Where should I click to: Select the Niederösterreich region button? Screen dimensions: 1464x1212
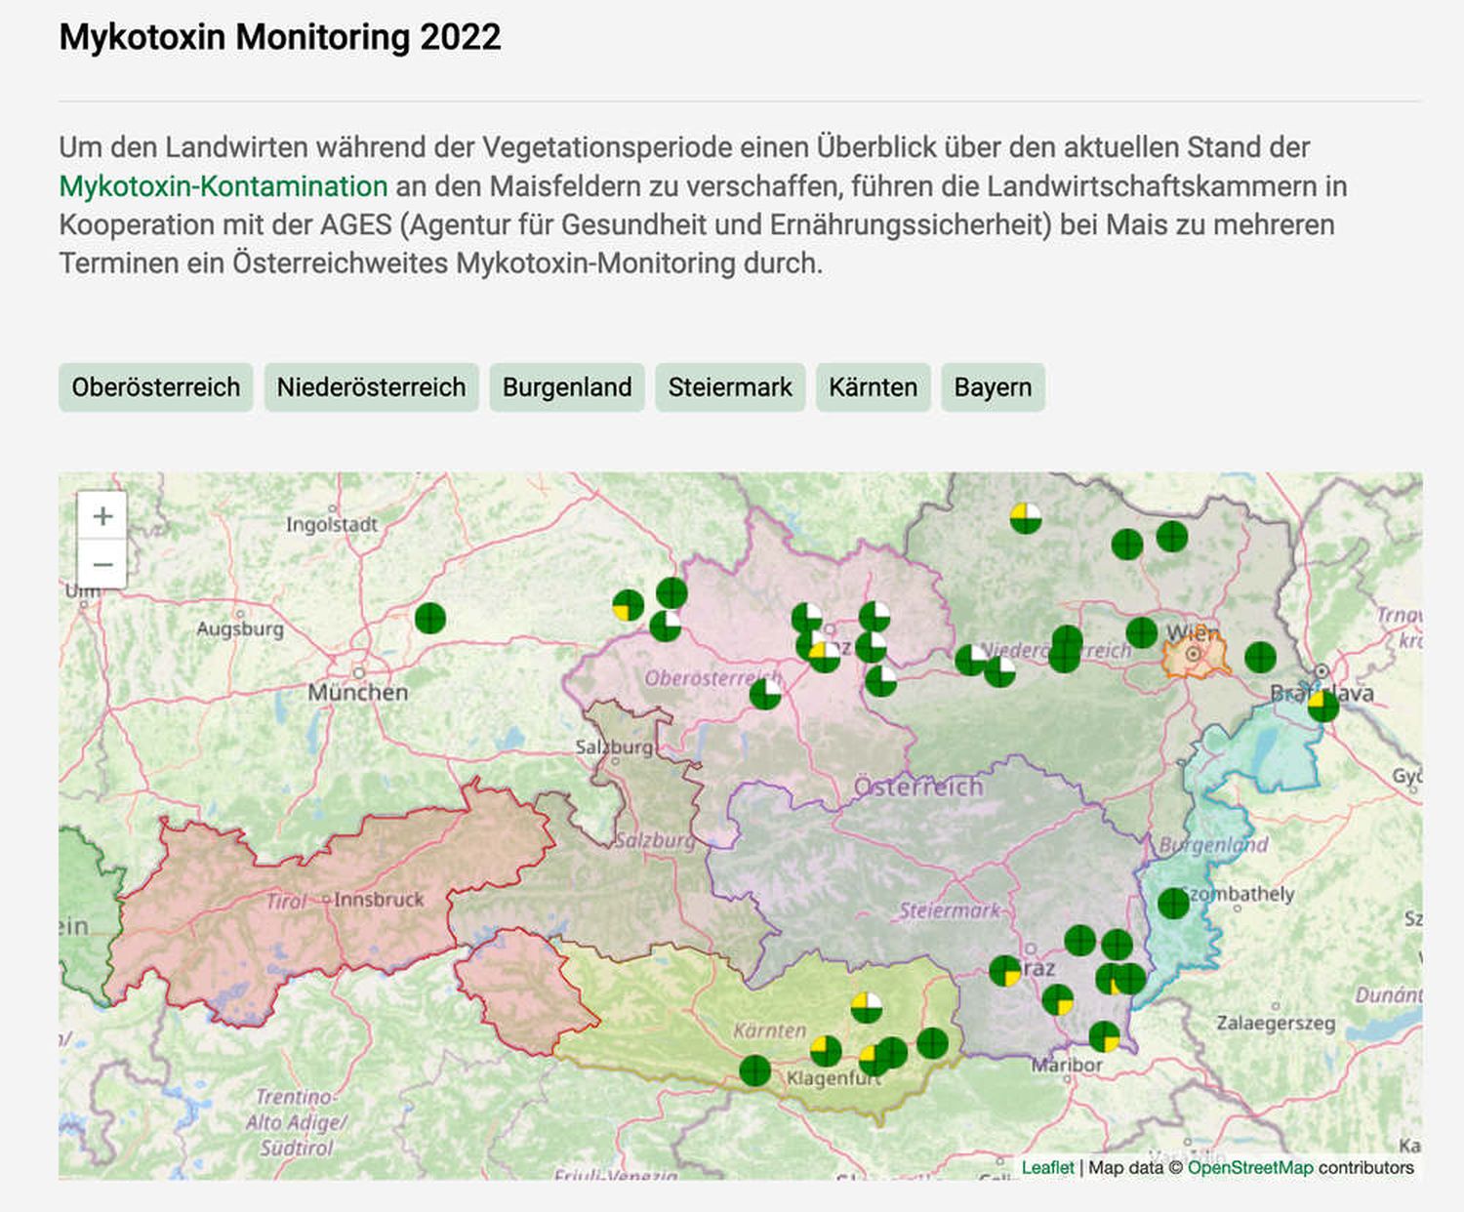(x=372, y=387)
